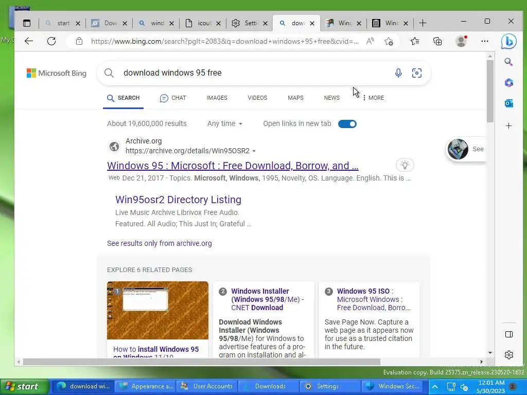This screenshot has height=395, width=527.
Task: Open the Edge profile avatar
Action: pos(461,41)
